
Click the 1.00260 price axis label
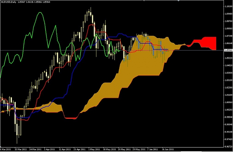(229, 109)
